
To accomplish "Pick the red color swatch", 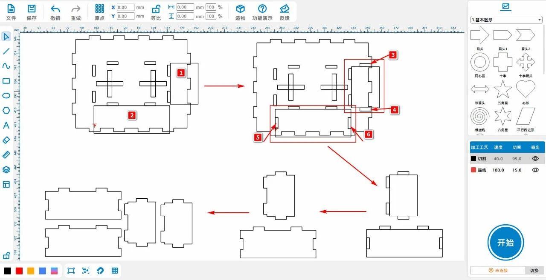I will pyautogui.click(x=19, y=271).
